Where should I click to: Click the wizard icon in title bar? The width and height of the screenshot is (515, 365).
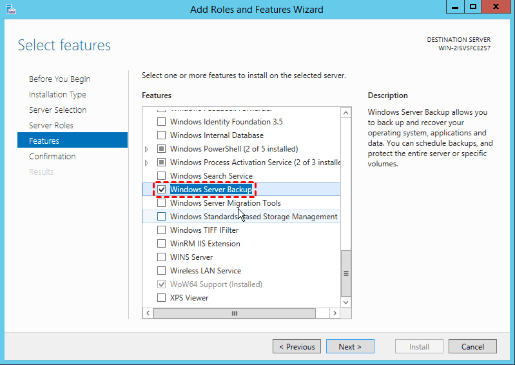pyautogui.click(x=11, y=9)
